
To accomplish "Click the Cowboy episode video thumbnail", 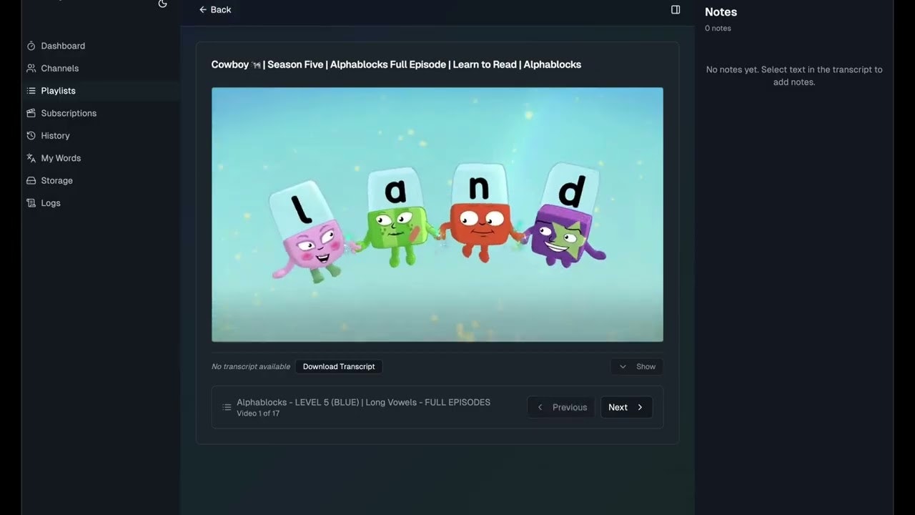I will [x=437, y=215].
